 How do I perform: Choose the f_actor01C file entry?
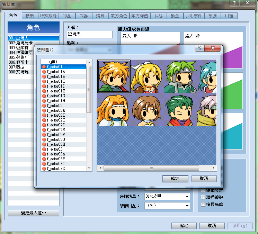tap(63, 81)
